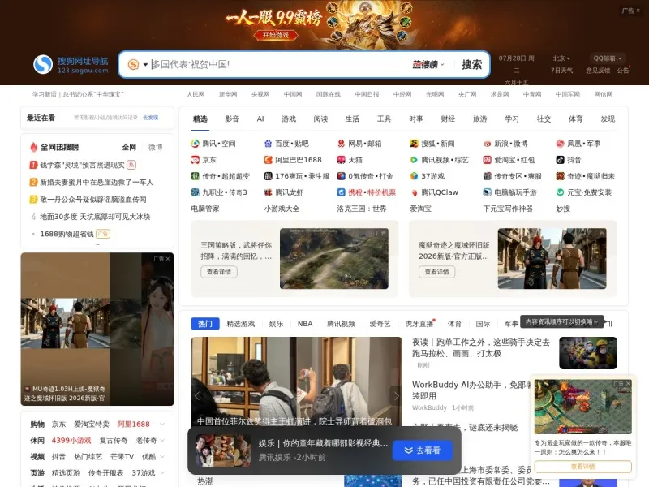Open 腾讯龙虾 icon link
649x487 pixels.
[269, 192]
